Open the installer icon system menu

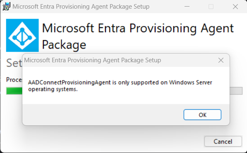(x=6, y=7)
